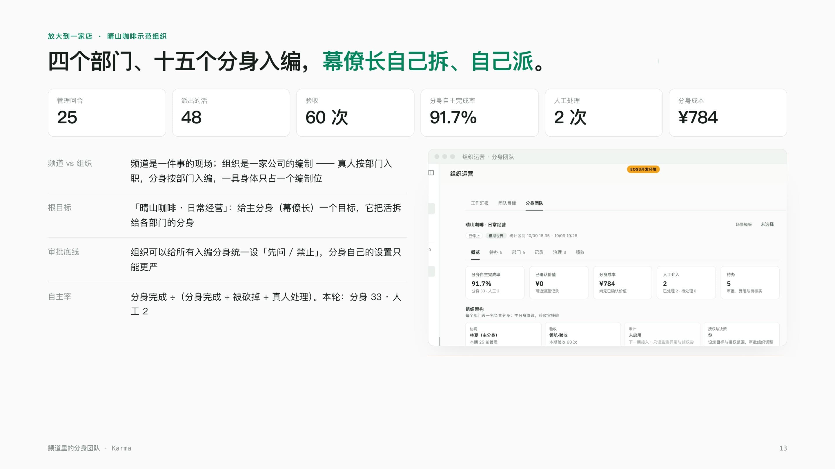Click the 已停止 status pill

[x=474, y=236]
